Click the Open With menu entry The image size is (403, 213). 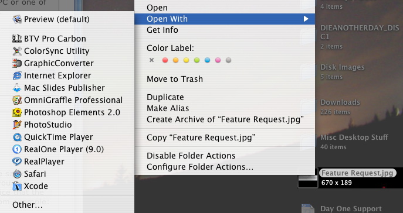pos(225,19)
